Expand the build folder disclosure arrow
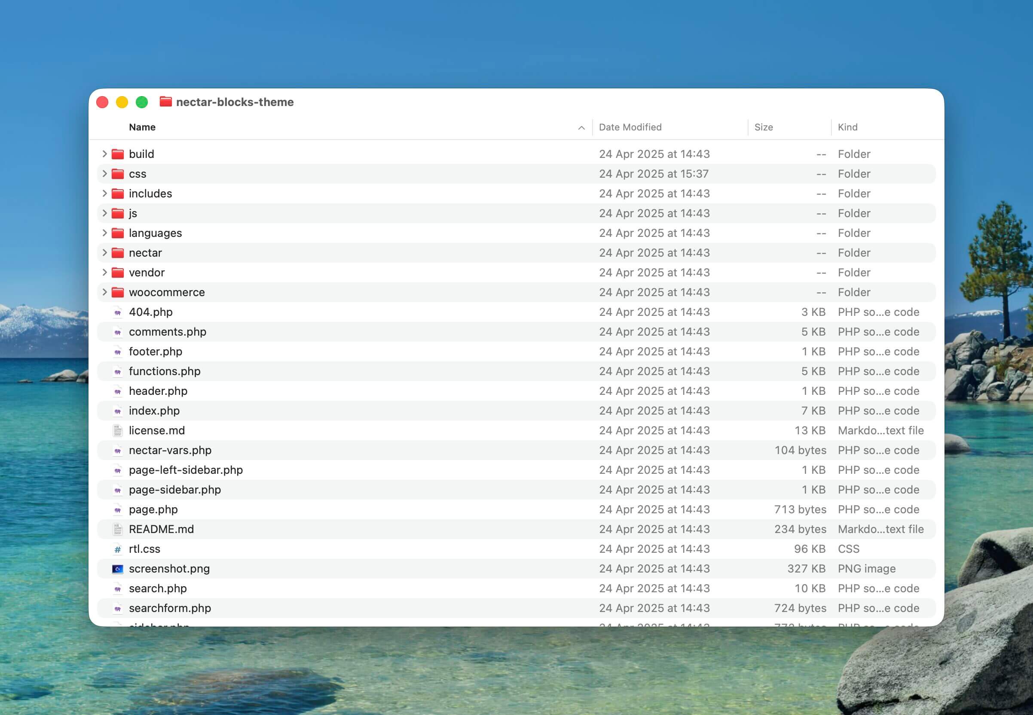Screen dimensions: 1033x715 click(x=104, y=154)
